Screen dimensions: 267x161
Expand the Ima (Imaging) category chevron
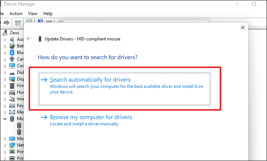pos(5,99)
